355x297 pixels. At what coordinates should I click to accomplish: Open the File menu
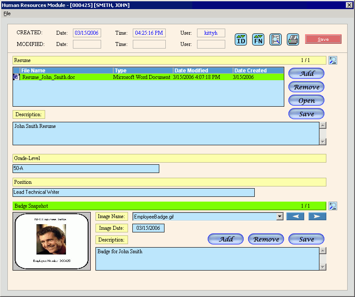(7, 13)
